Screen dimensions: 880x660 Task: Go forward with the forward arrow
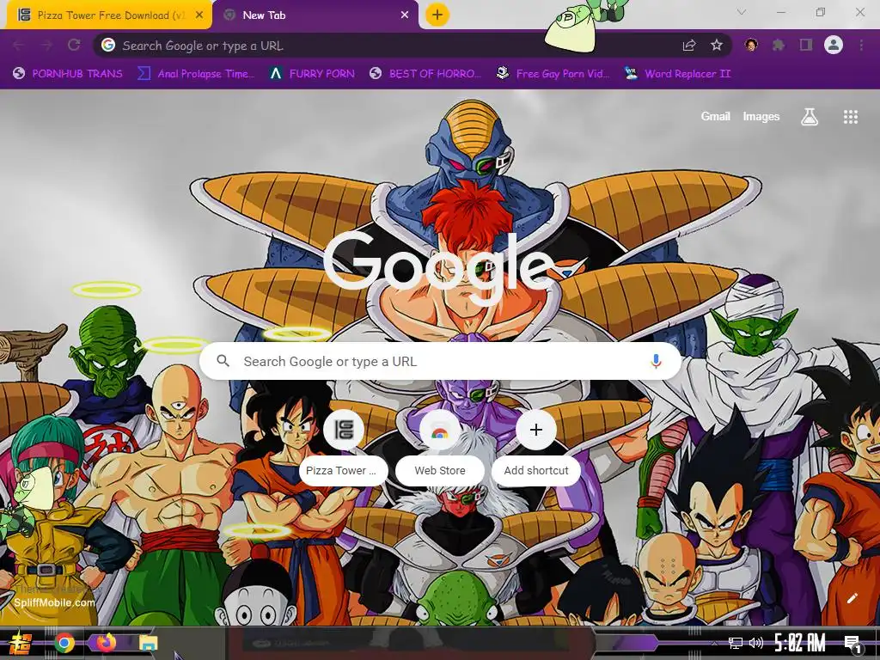[46, 46]
